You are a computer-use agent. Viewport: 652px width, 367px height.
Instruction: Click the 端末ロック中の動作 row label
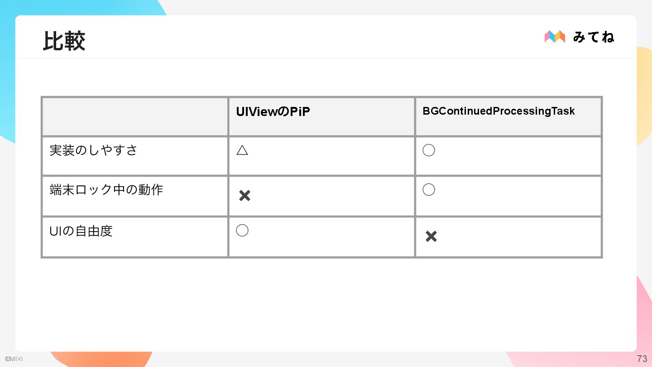click(106, 189)
